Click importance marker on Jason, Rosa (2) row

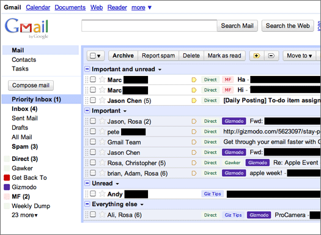[194, 121]
